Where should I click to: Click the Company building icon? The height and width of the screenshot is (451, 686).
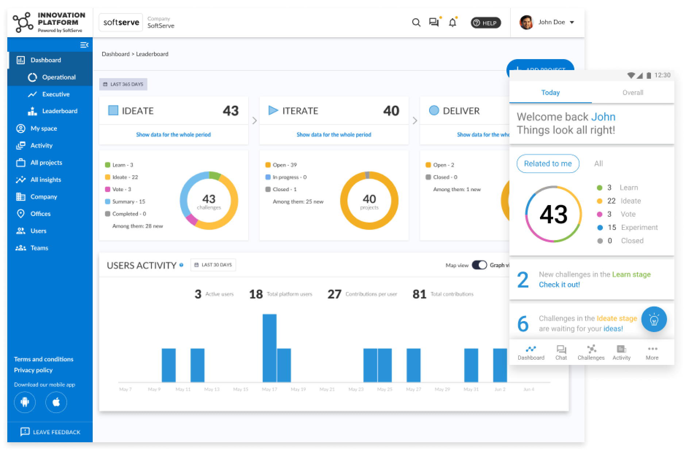(x=21, y=197)
